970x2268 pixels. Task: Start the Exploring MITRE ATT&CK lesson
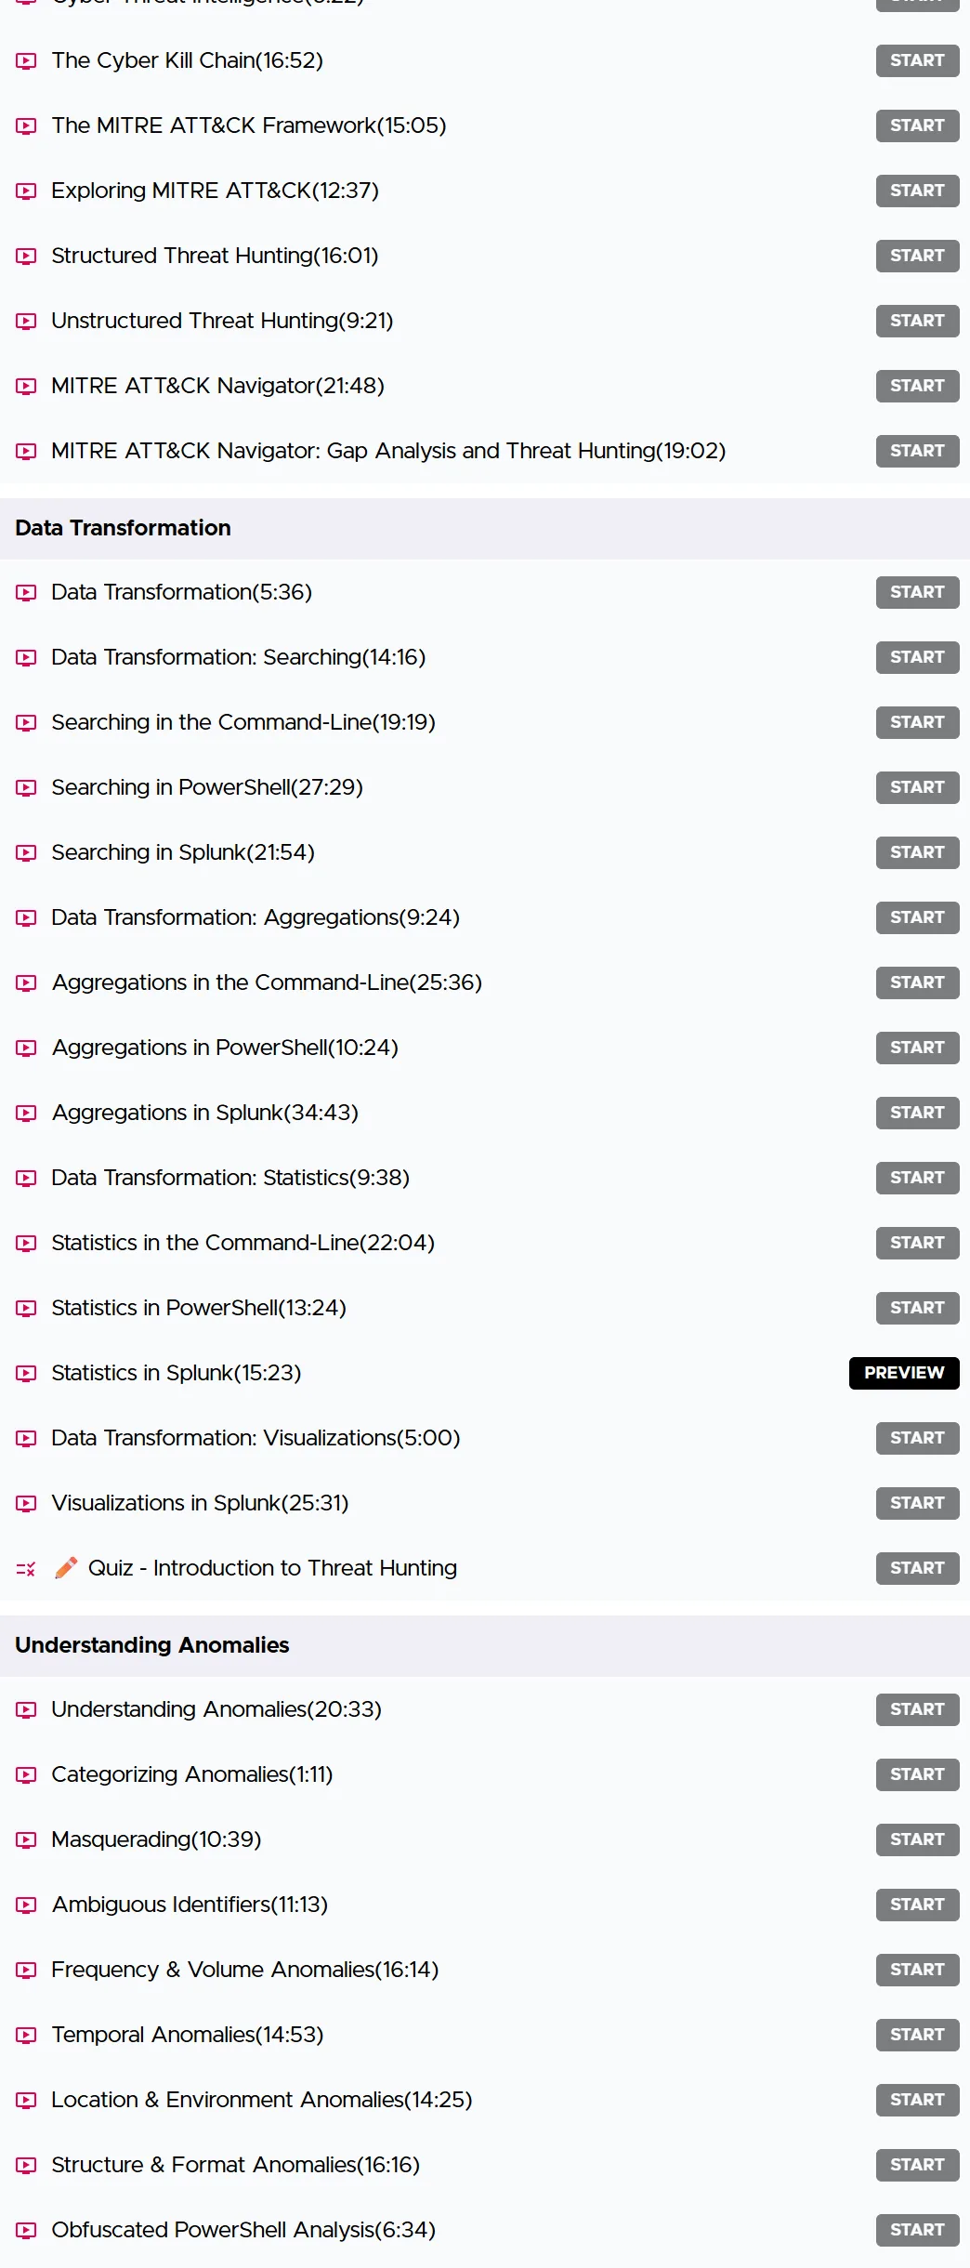(917, 191)
